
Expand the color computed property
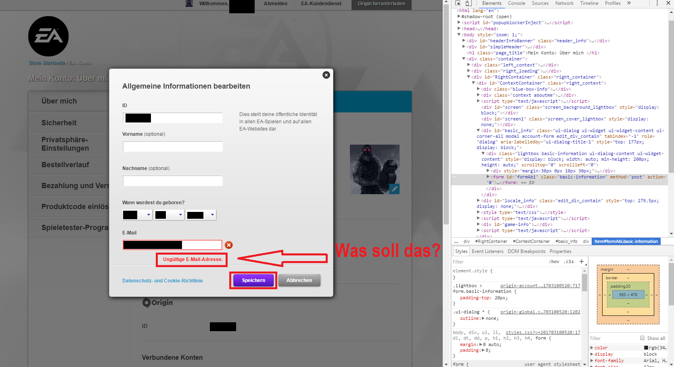(x=592, y=348)
